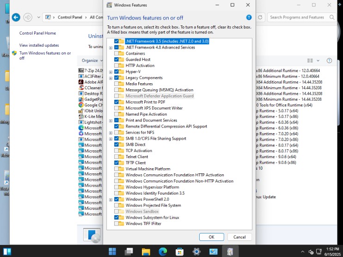This screenshot has height=257, width=343.
Task: Enable the Containers feature checkbox
Action: click(x=116, y=53)
